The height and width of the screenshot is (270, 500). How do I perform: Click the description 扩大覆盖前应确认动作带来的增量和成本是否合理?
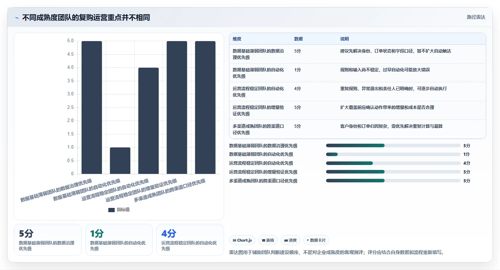pos(387,108)
